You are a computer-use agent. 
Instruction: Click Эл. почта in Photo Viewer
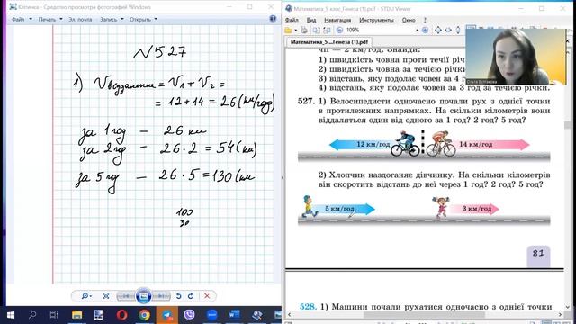80,19
